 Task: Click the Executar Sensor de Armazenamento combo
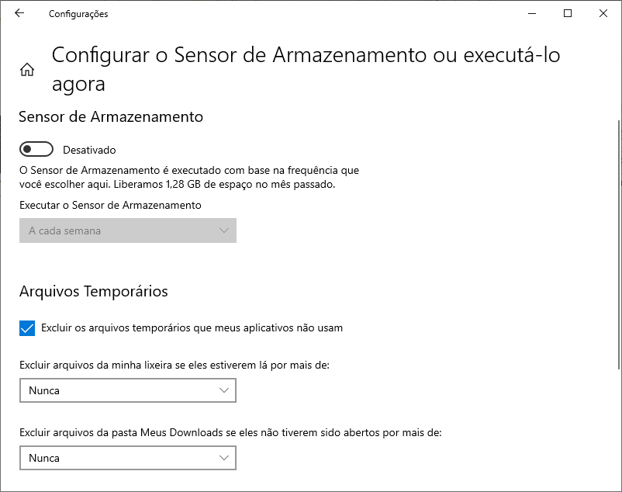point(127,230)
